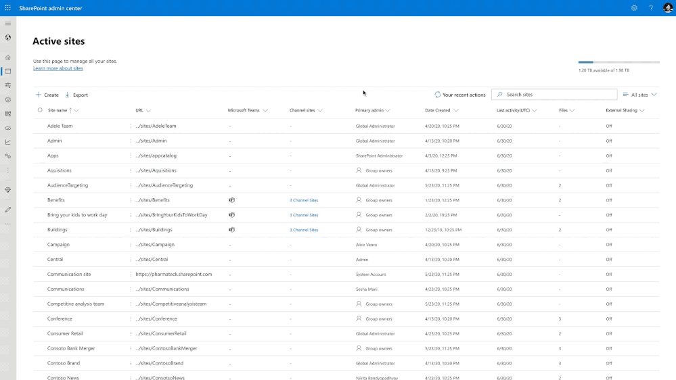Click Alice Vance primary admin cell
This screenshot has width=676, height=380.
tap(367, 245)
